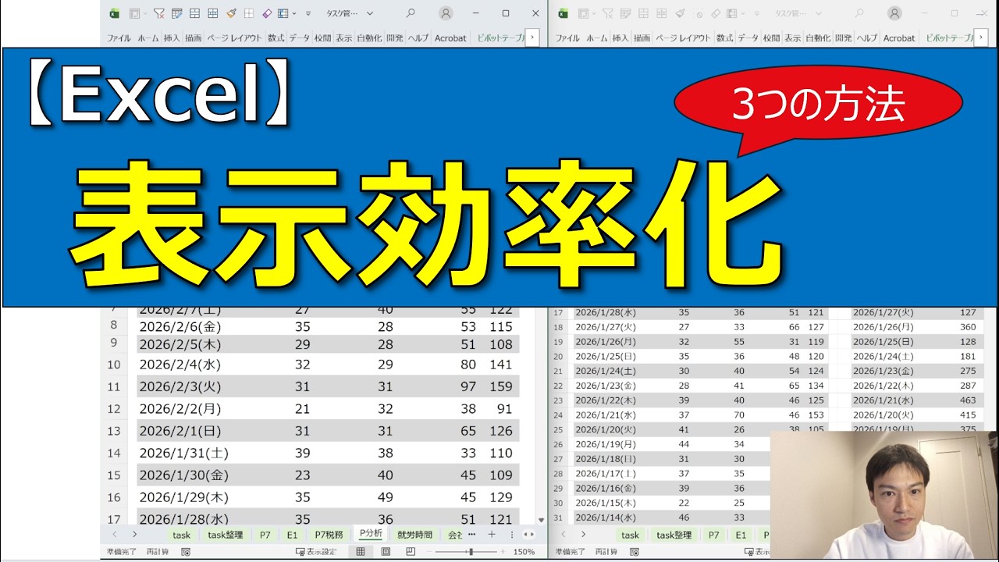The height and width of the screenshot is (562, 999).
Task: Open the 挿入 tab in left window
Action: (x=172, y=37)
